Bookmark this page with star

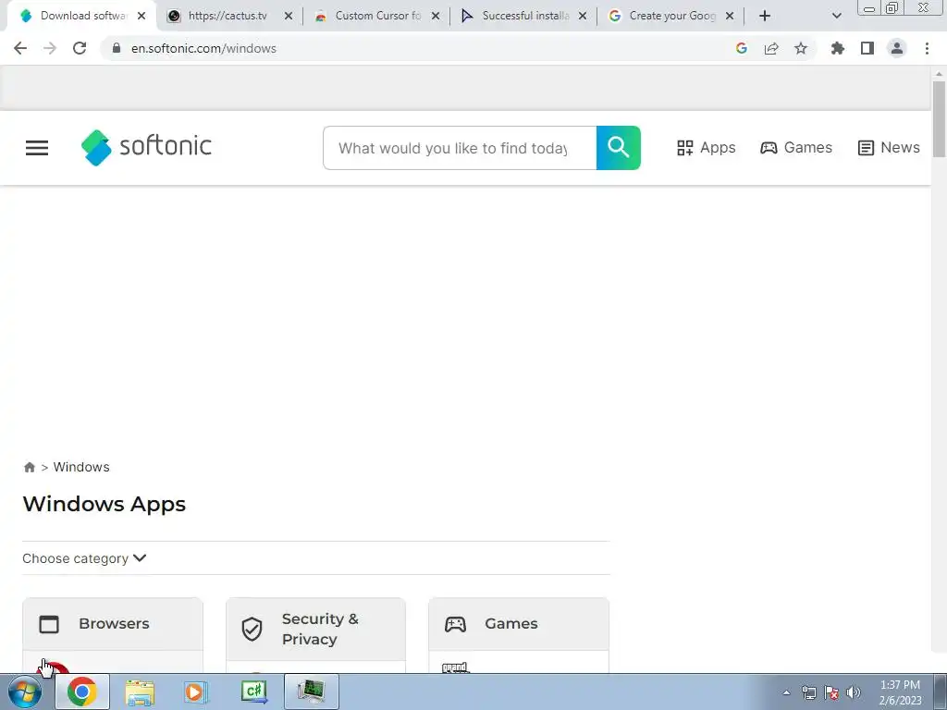801,48
